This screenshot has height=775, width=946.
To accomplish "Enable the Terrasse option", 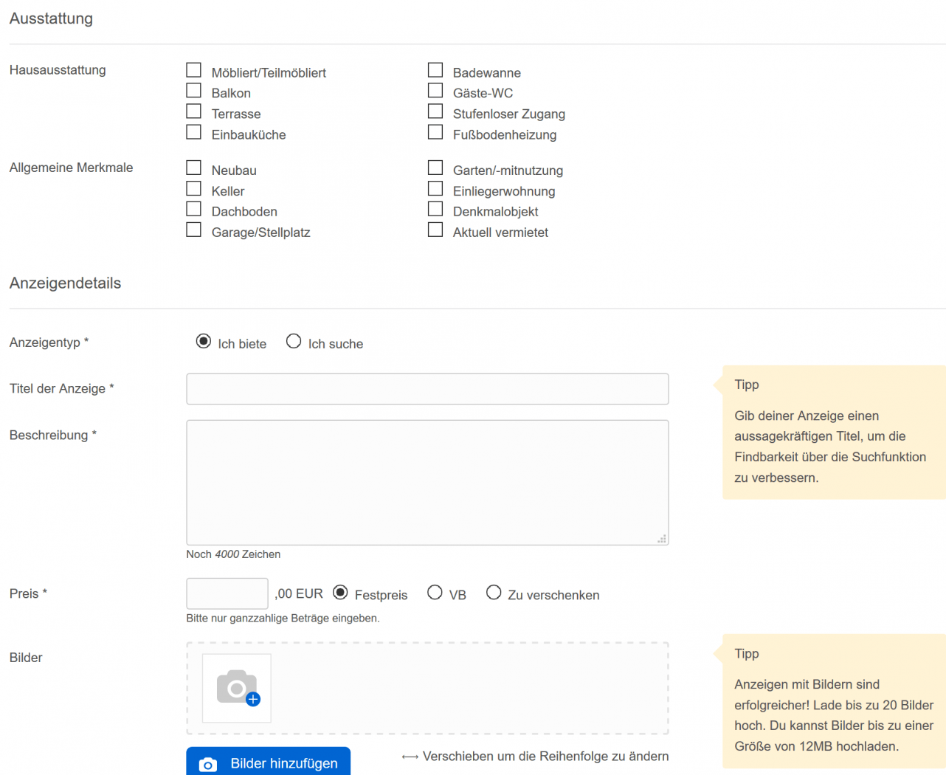I will tap(194, 111).
